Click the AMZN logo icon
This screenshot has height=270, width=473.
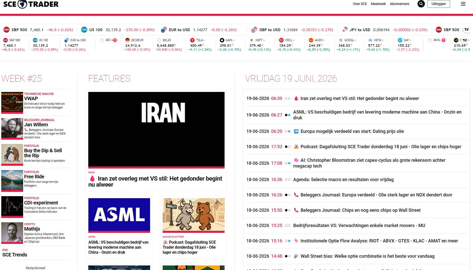[311, 40]
